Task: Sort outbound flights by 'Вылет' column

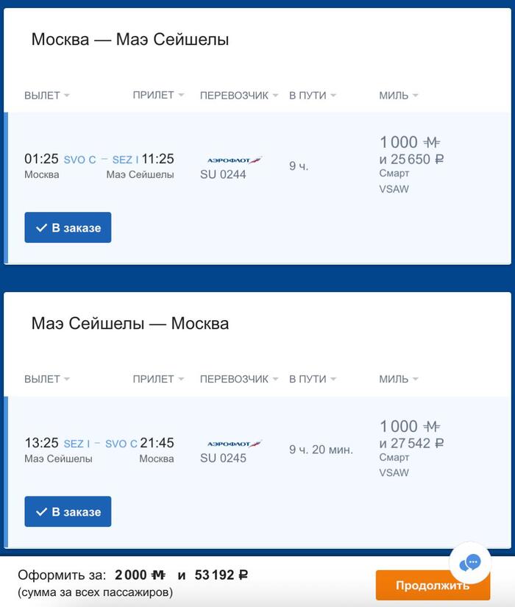Action: [47, 96]
